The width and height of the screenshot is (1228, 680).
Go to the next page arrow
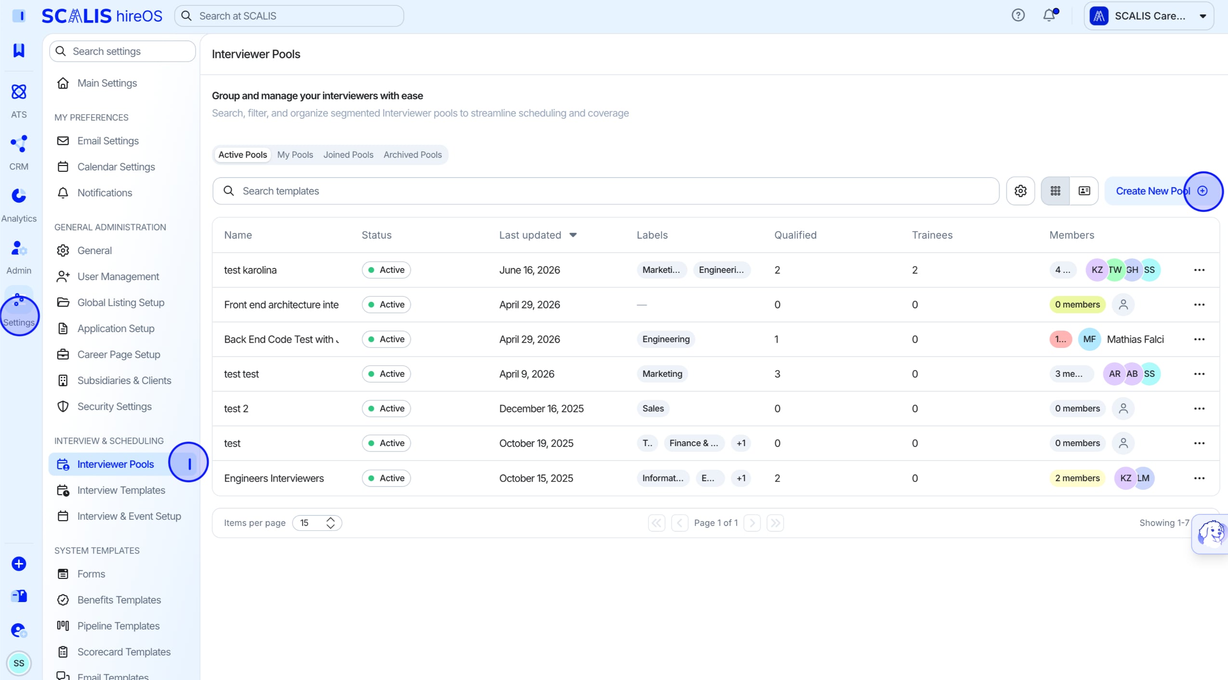[752, 523]
